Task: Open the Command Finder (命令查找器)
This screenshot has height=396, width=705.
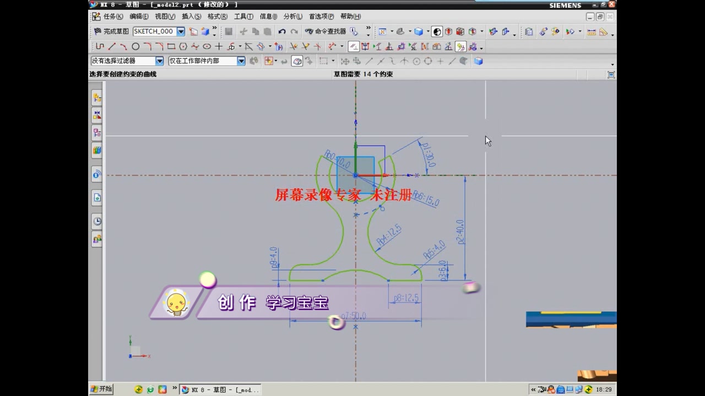Action: (x=326, y=31)
